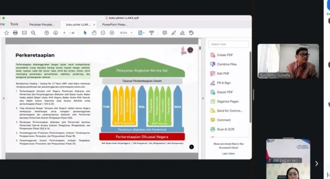This screenshot has height=179, width=330.
Task: Collapse the right tools pane arrow
Action: pyautogui.click(x=202, y=98)
